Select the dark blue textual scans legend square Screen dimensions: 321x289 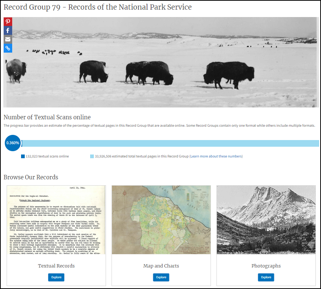[23, 156]
